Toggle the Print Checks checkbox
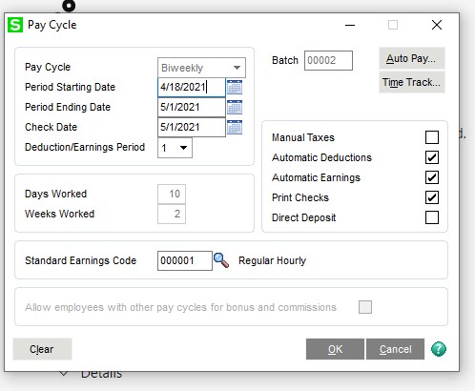The width and height of the screenshot is (475, 391). click(432, 197)
